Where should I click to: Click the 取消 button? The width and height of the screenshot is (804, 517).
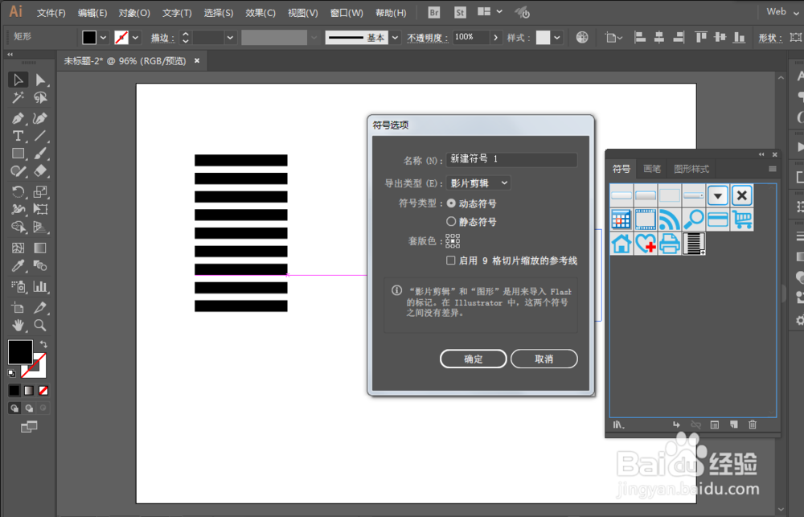point(544,359)
